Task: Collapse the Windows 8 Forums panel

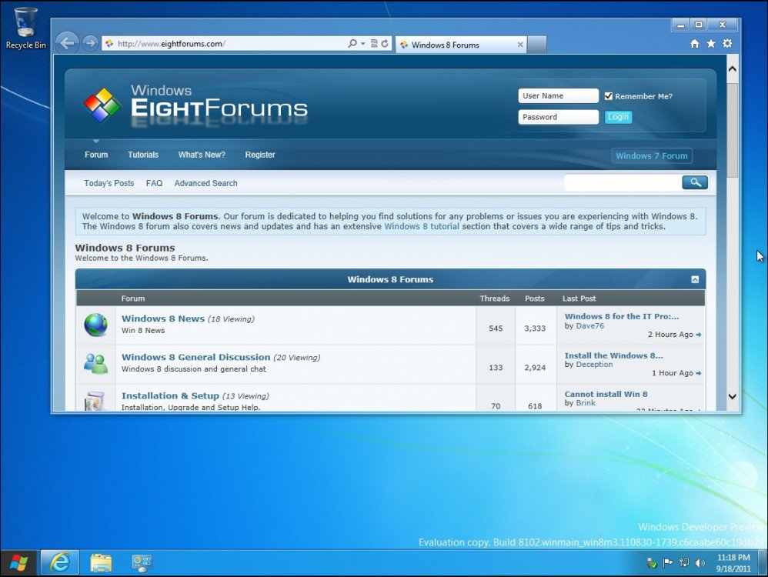Action: [696, 279]
